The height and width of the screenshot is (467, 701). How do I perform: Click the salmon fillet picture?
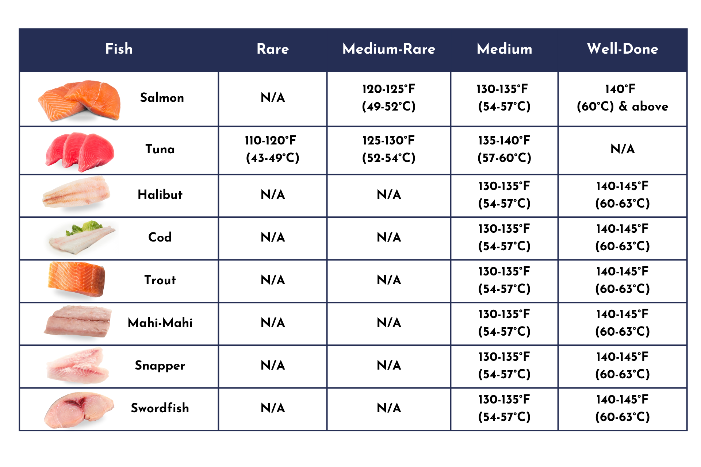(80, 100)
